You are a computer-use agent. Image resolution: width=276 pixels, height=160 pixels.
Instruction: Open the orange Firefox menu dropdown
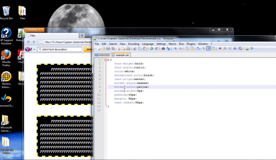click(34, 30)
